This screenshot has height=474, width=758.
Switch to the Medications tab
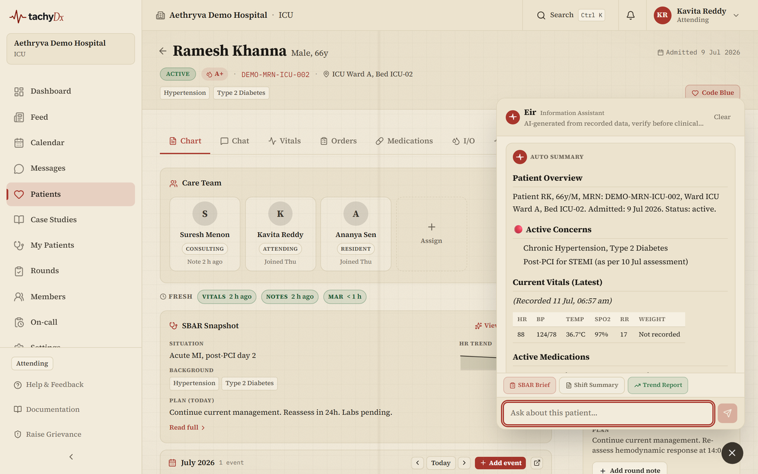[404, 141]
